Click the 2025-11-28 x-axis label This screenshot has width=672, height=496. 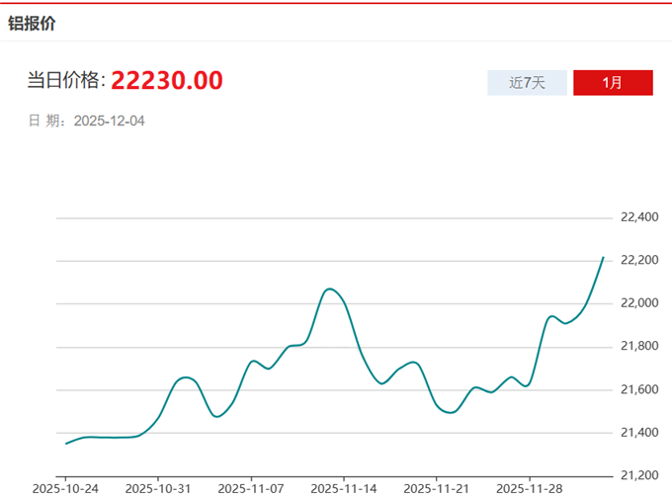click(x=529, y=488)
